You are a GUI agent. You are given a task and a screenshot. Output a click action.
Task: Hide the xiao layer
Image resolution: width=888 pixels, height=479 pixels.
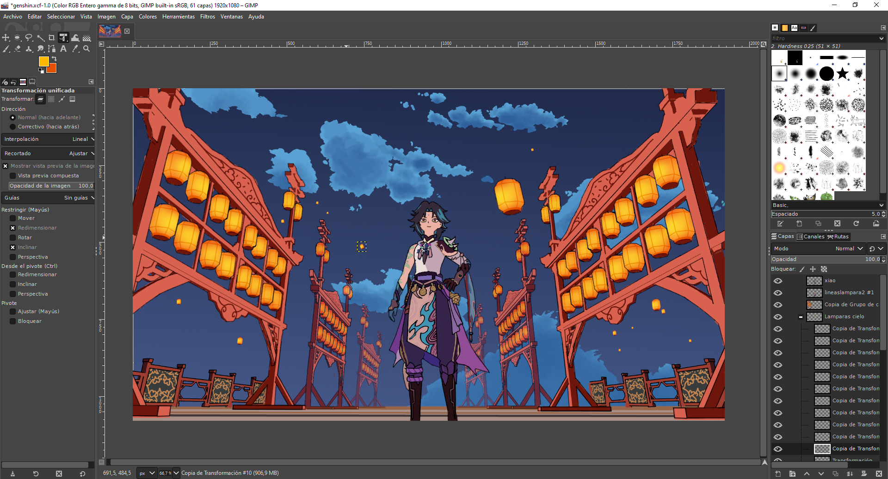click(778, 281)
